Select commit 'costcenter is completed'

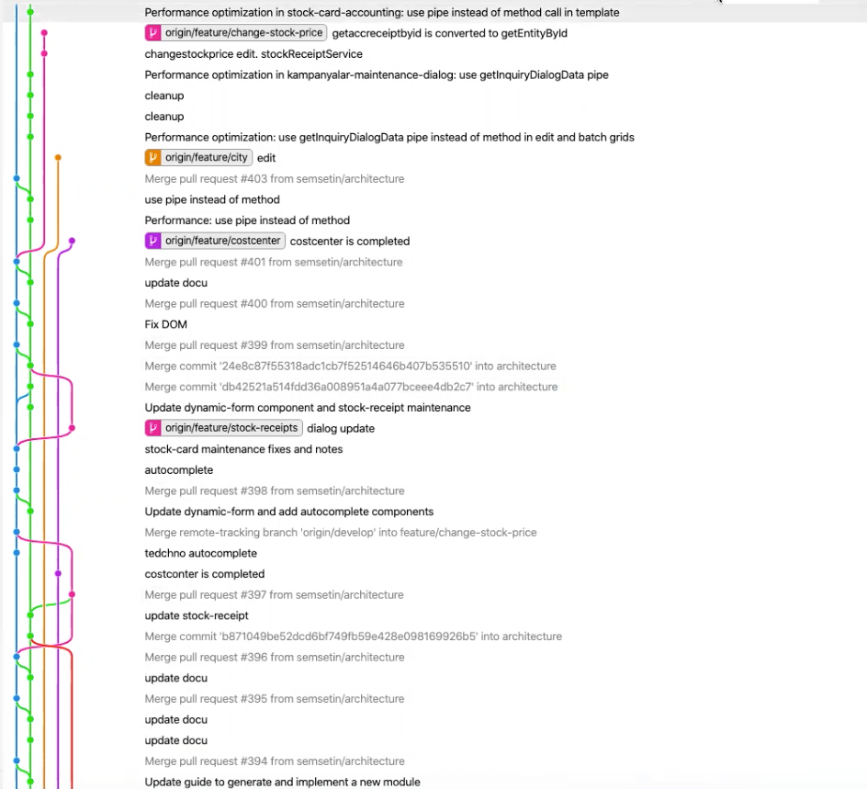pos(350,241)
